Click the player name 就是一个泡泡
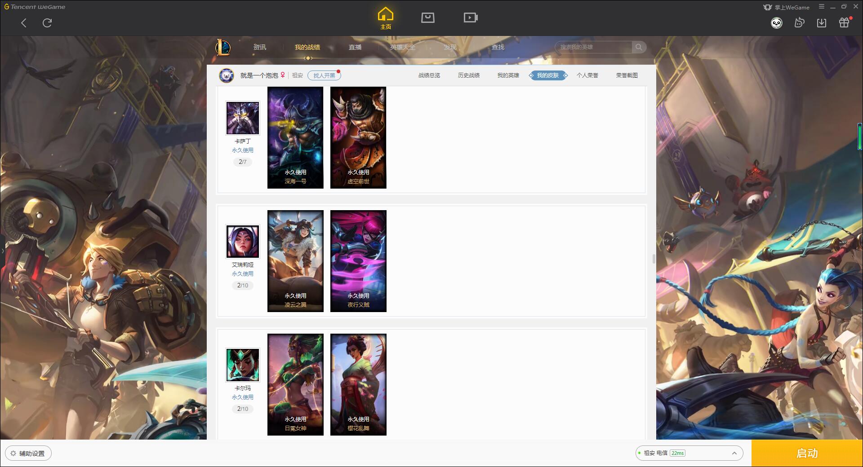 point(259,75)
